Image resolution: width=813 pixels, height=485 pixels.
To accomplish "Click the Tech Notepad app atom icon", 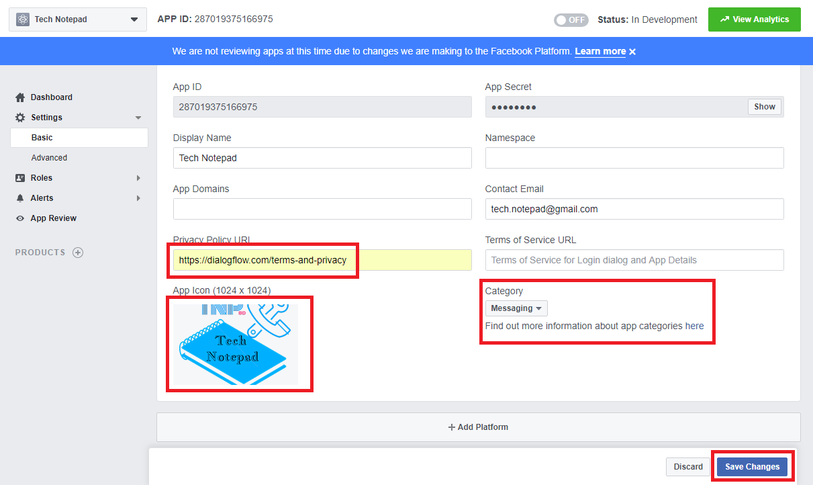I will [x=23, y=19].
